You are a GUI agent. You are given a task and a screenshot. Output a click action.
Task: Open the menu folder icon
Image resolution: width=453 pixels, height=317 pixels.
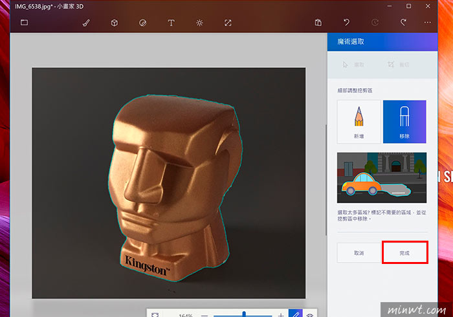click(x=25, y=22)
